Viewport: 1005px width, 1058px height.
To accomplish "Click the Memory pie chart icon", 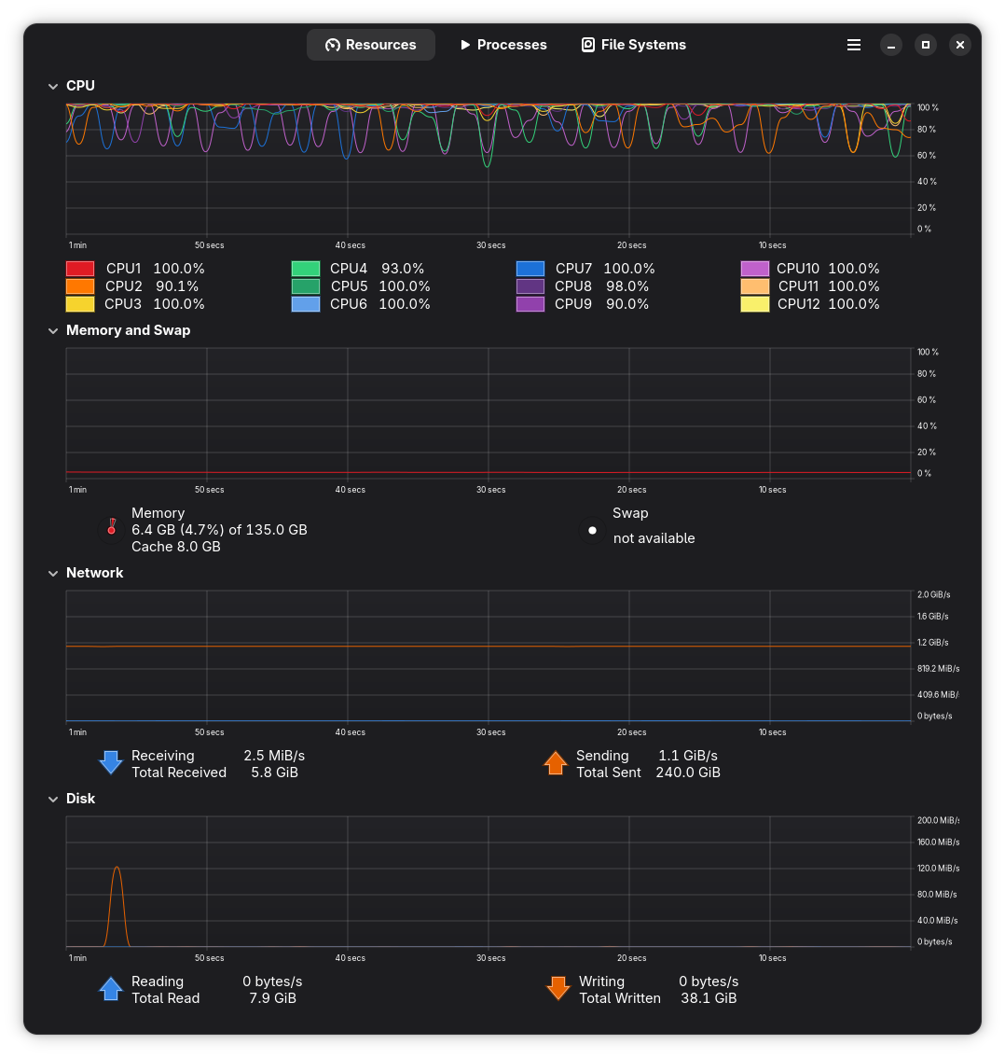I will point(112,530).
